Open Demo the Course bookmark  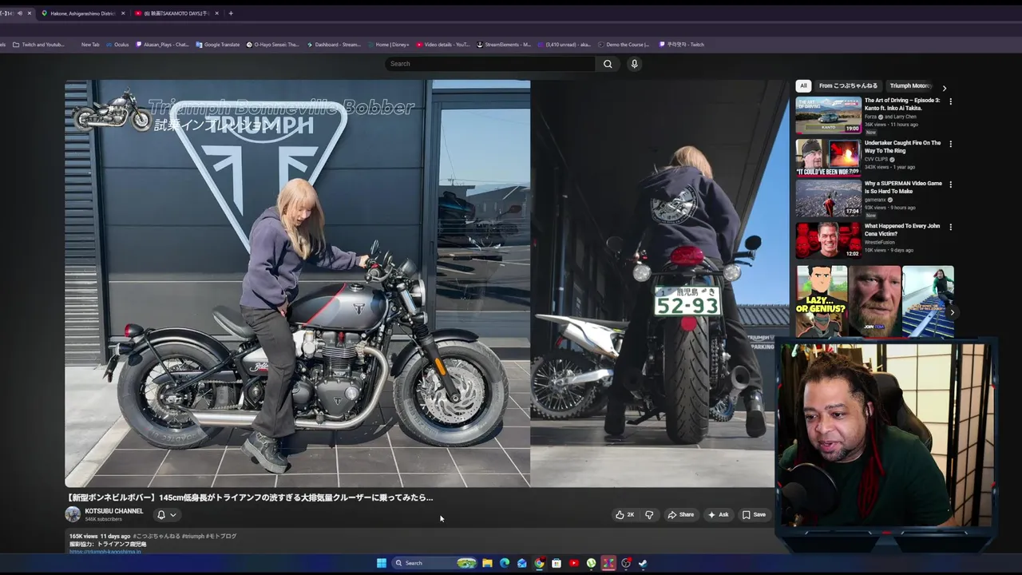pyautogui.click(x=624, y=45)
